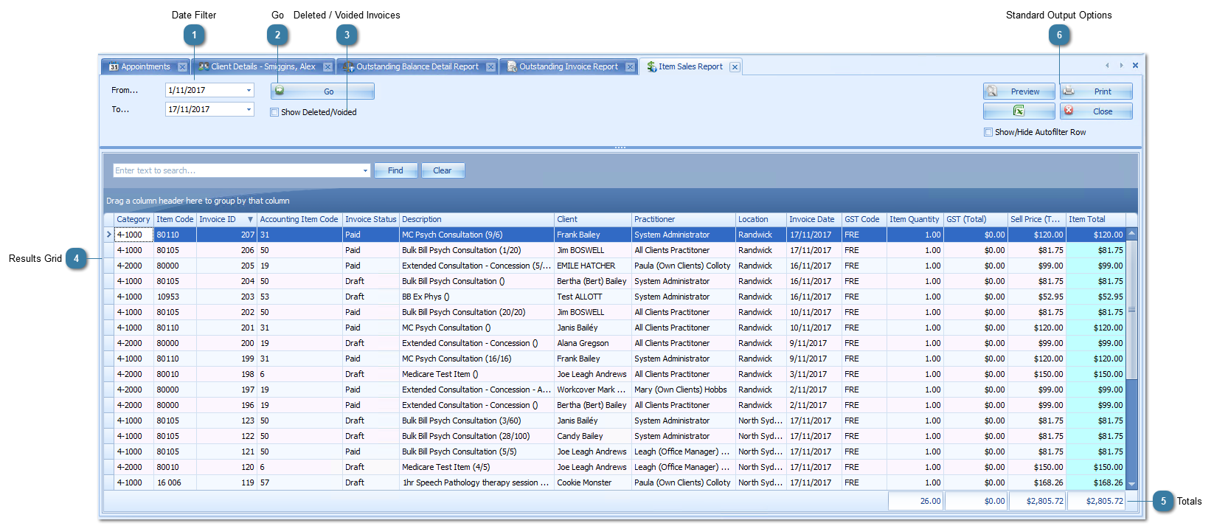Click the grid scrollbar down arrow
This screenshot has width=1214, height=526.
(1131, 484)
